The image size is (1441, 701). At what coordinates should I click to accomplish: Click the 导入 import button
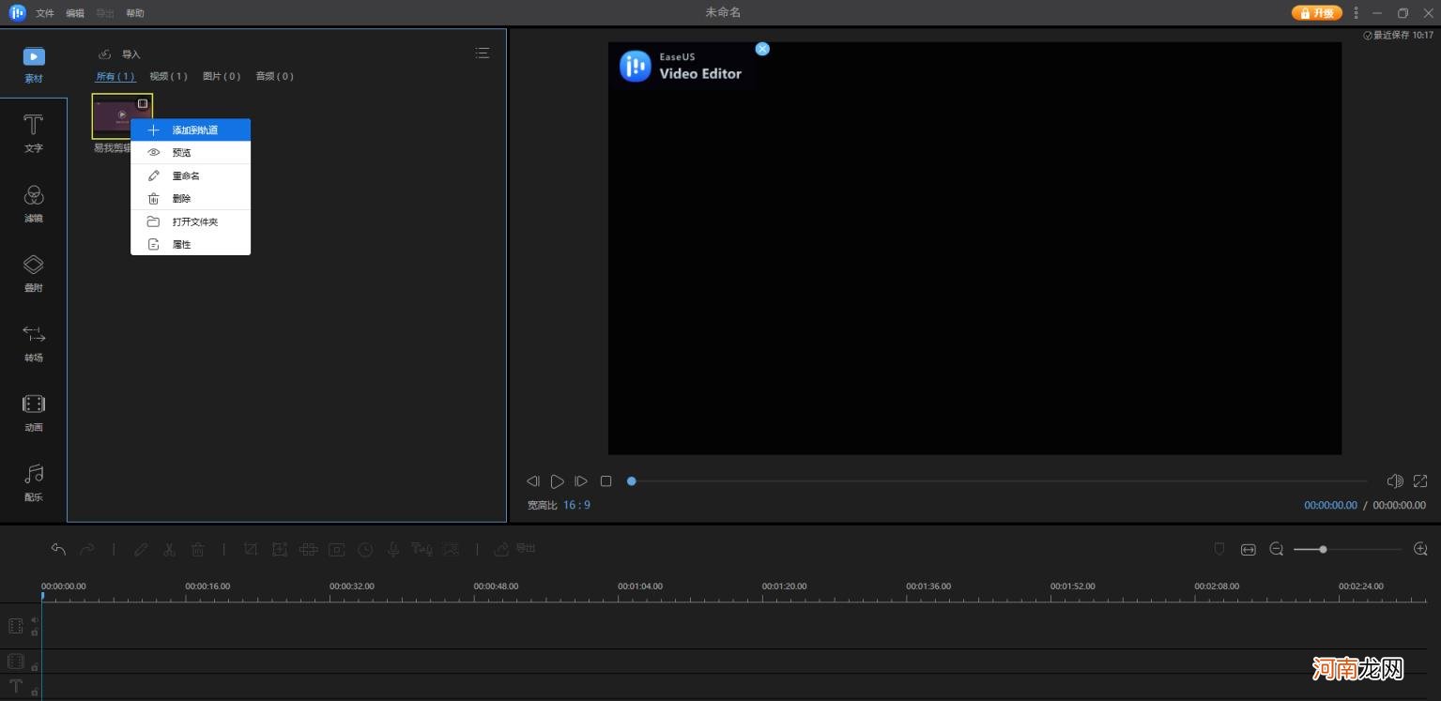120,54
